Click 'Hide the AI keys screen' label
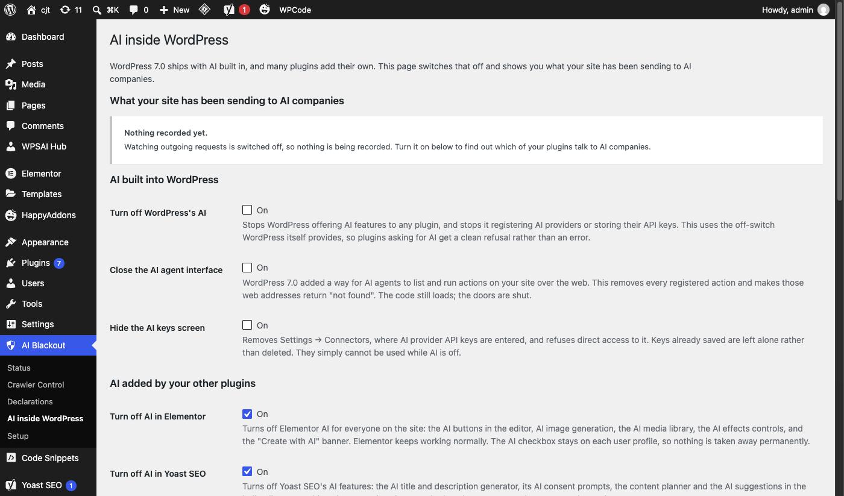 click(x=157, y=328)
